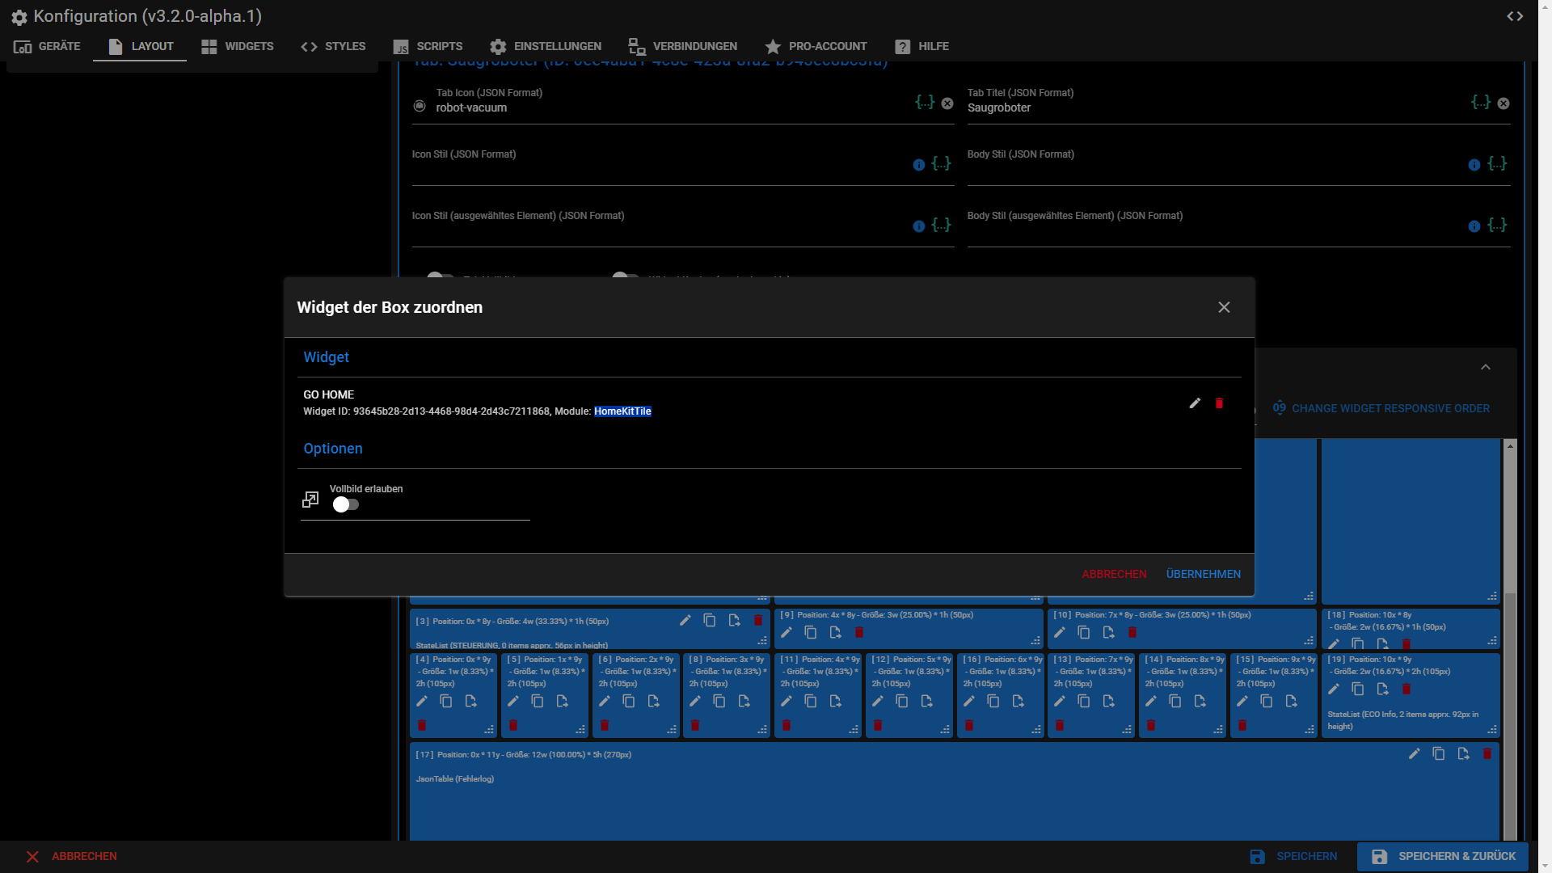Edit box [19] with its pencil icon
This screenshot has height=873, width=1552.
(x=1334, y=690)
